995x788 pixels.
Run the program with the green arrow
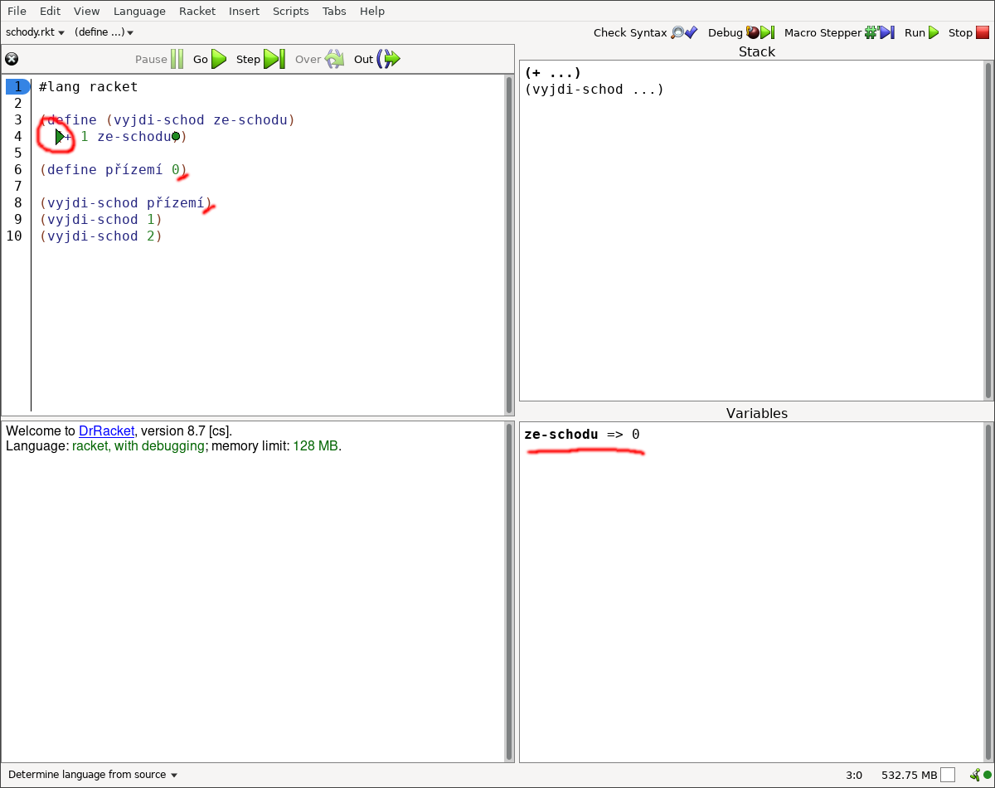point(922,32)
